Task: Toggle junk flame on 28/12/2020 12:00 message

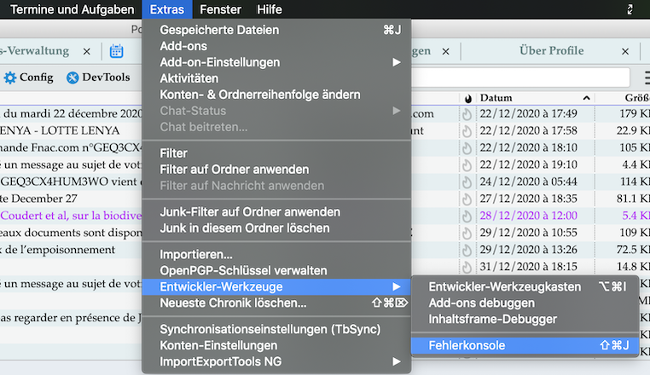Action: click(467, 216)
